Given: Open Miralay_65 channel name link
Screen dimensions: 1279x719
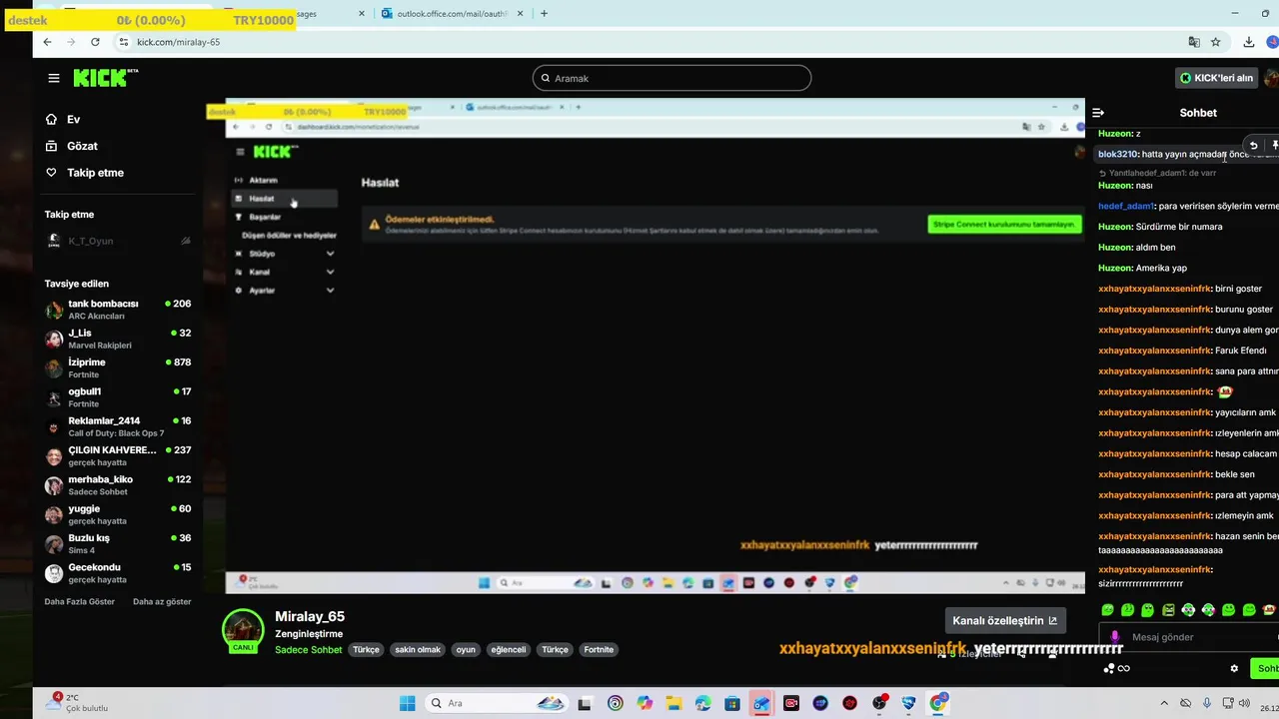Looking at the screenshot, I should coord(310,617).
